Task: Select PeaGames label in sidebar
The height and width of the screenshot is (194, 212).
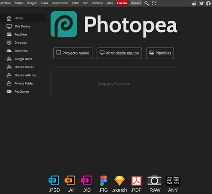Action: coord(22,92)
